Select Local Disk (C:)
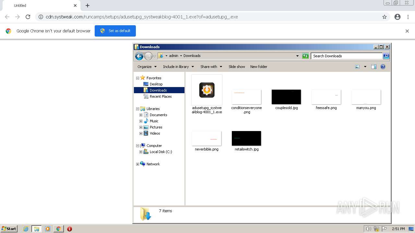The height and width of the screenshot is (233, 415). pyautogui.click(x=161, y=152)
